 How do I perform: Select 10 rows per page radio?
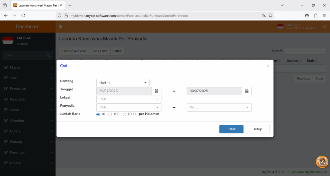click(98, 114)
